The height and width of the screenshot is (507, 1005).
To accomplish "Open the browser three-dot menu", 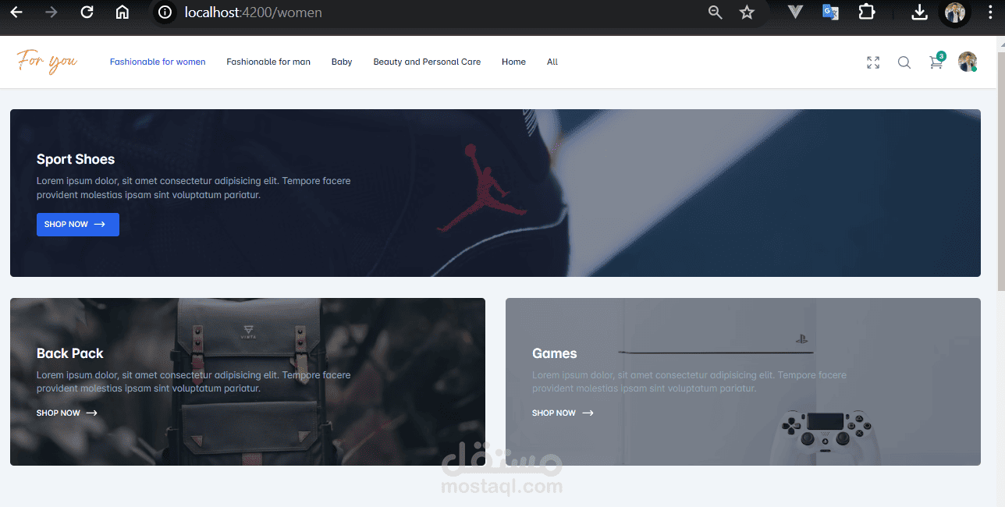I will pos(989,12).
